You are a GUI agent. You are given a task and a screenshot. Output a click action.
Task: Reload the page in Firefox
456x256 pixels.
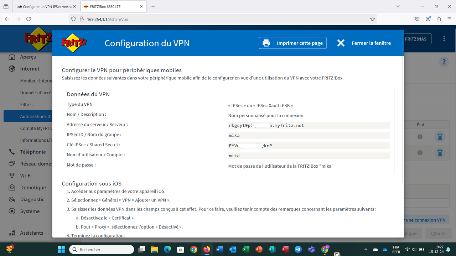click(x=29, y=19)
